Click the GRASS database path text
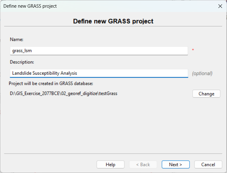Screen dimensions: 227x173 tap(63, 93)
